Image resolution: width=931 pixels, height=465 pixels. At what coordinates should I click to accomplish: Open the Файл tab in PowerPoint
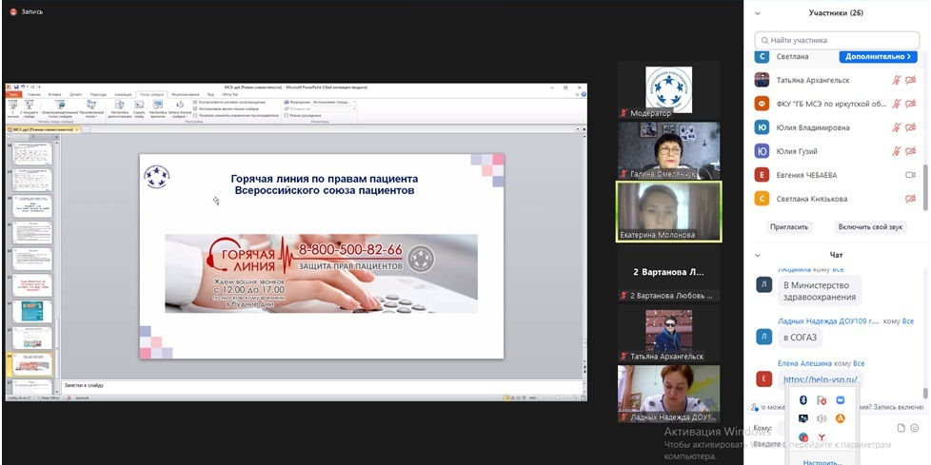pos(13,94)
